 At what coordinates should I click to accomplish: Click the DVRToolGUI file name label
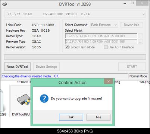click(x=21, y=114)
